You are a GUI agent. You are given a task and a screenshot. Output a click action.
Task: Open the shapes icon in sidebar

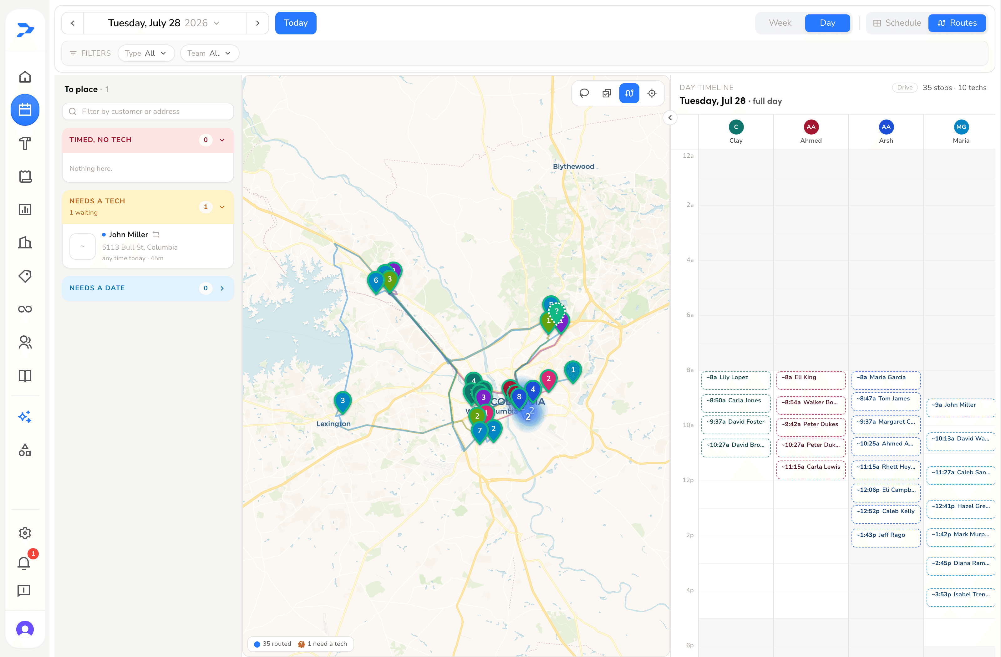pyautogui.click(x=25, y=450)
